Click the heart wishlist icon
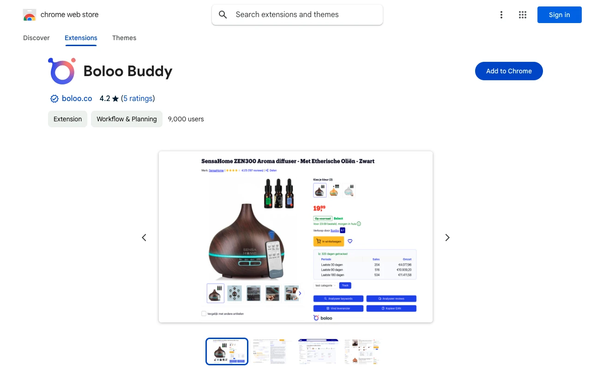591x369 pixels. click(350, 241)
